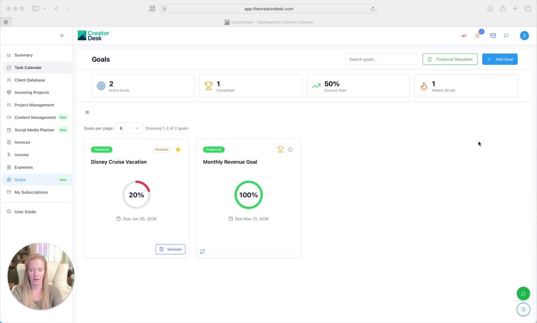Open Expenses in sidebar
Viewport: 537px width, 323px height.
[x=36, y=167]
